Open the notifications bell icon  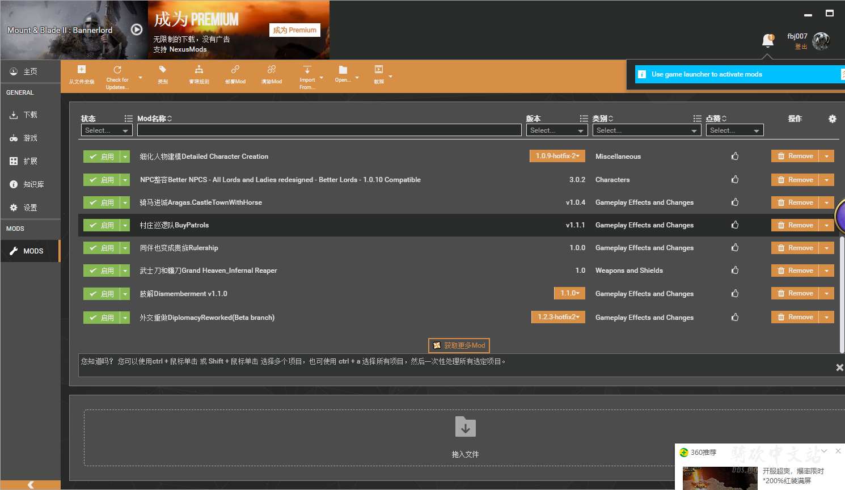(768, 40)
